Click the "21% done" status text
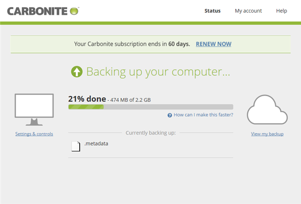This screenshot has width=301, height=204. pos(86,99)
